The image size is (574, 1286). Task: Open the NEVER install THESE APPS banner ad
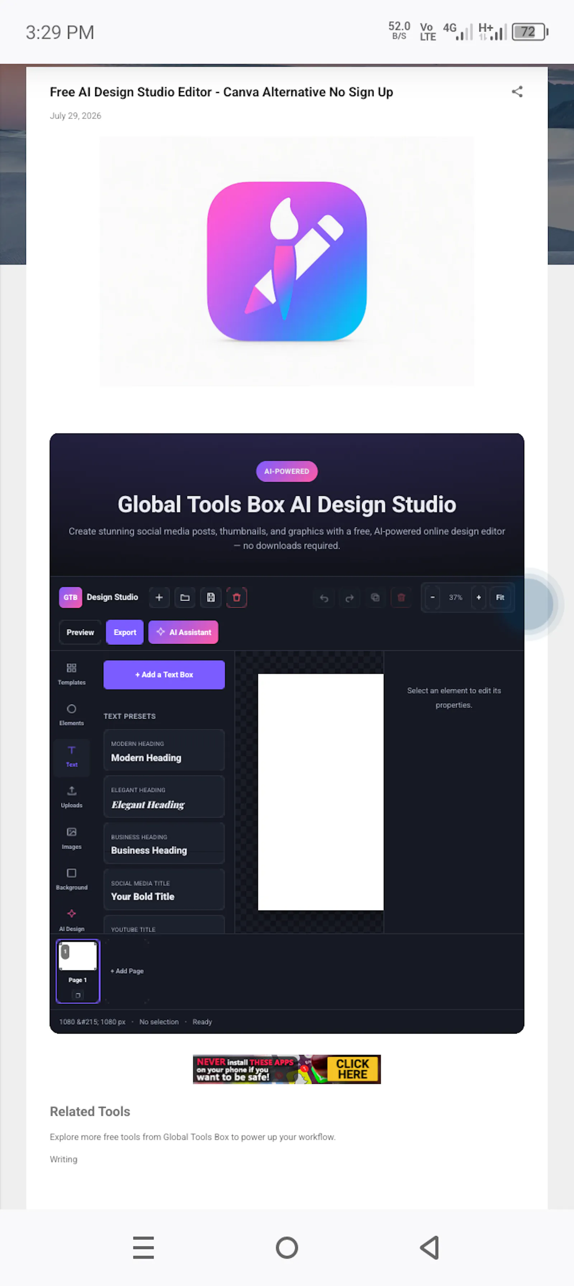tap(287, 1070)
